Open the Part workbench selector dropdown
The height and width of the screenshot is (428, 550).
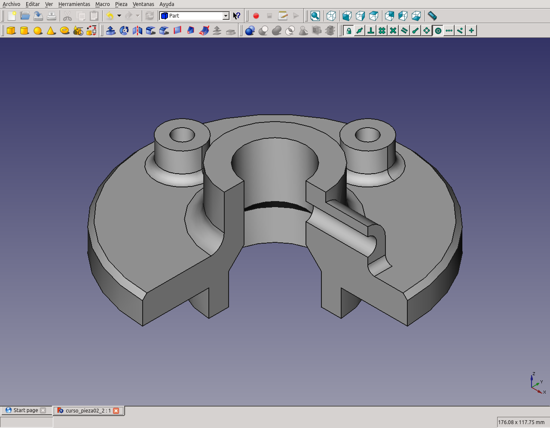point(226,16)
